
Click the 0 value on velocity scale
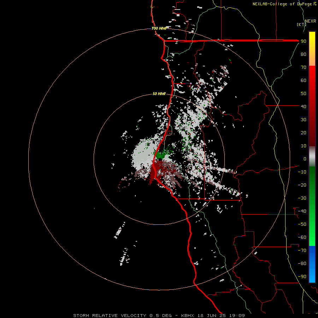305,159
